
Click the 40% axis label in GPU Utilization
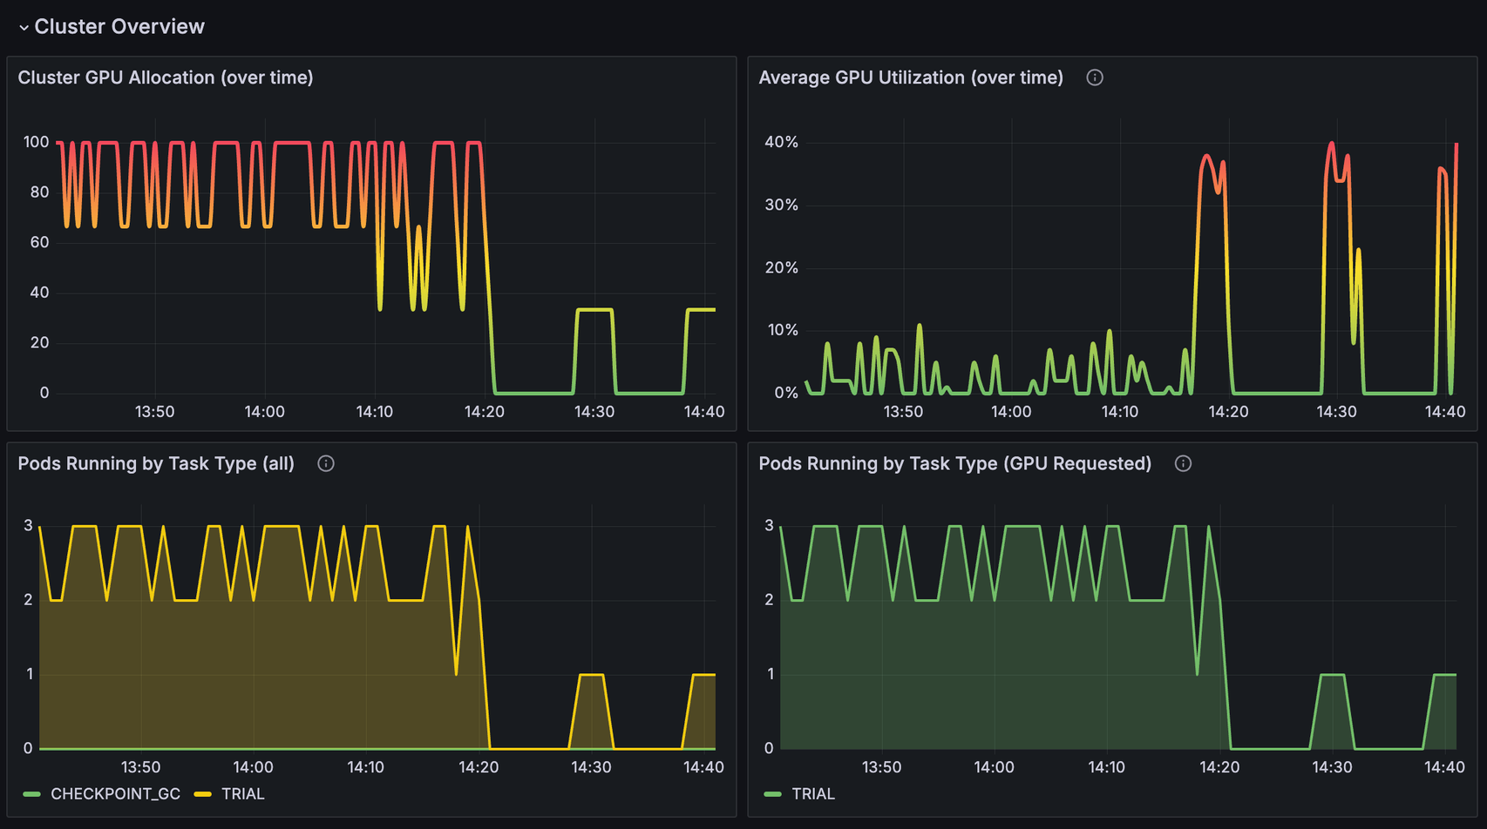coord(781,142)
